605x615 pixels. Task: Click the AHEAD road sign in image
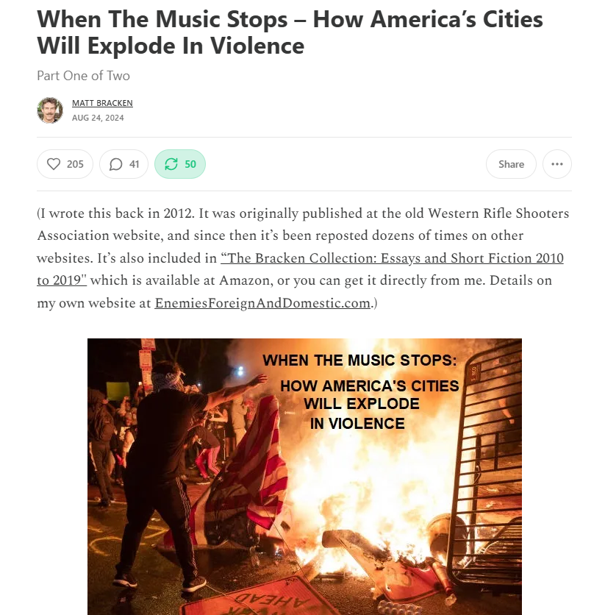[x=272, y=600]
